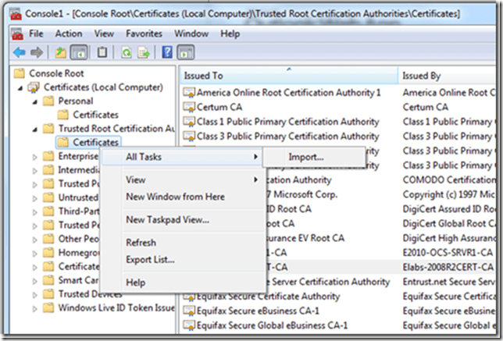Collapse the Certificates (Local Computer) node
Screen dimensions: 503x341
tap(20, 87)
